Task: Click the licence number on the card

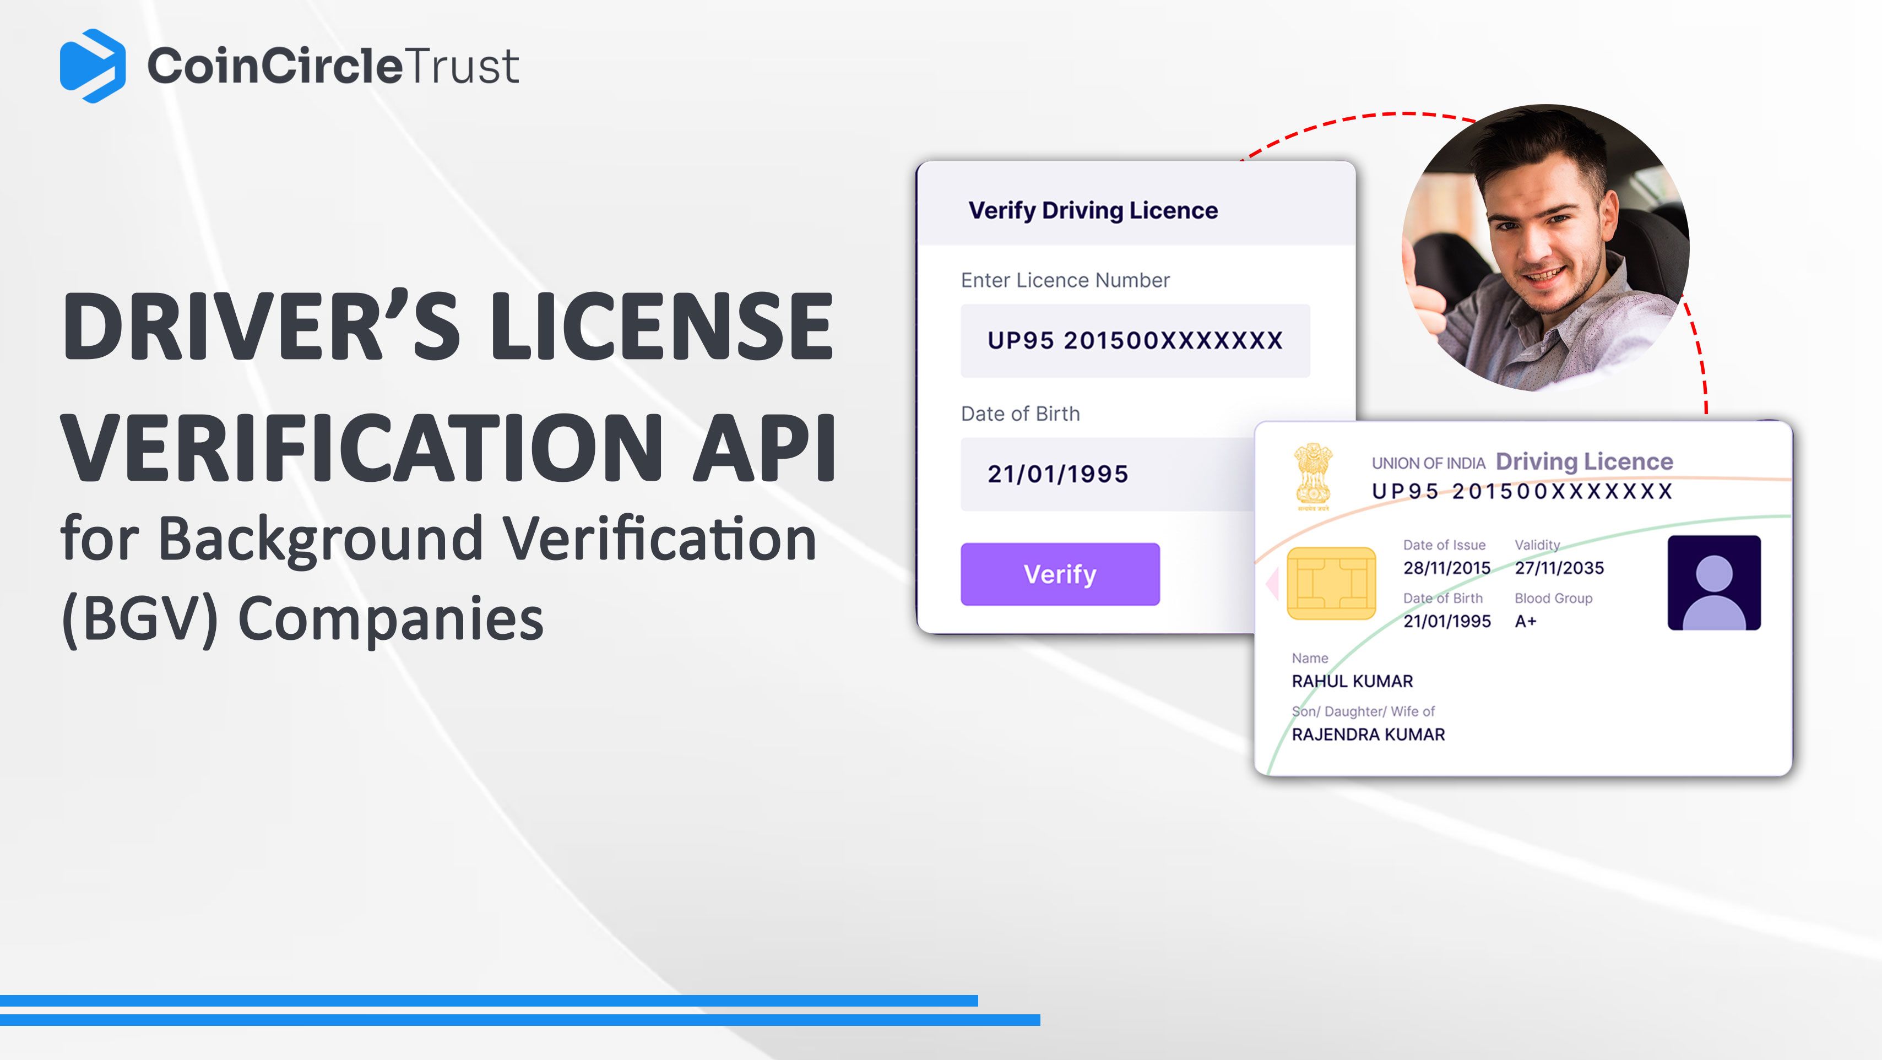Action: pos(1522,492)
